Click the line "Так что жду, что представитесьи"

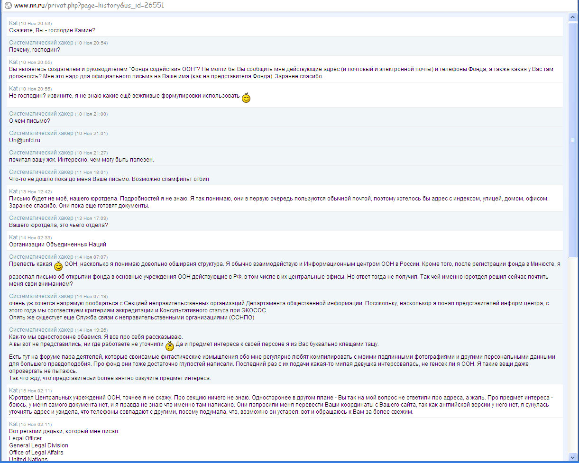110,378
